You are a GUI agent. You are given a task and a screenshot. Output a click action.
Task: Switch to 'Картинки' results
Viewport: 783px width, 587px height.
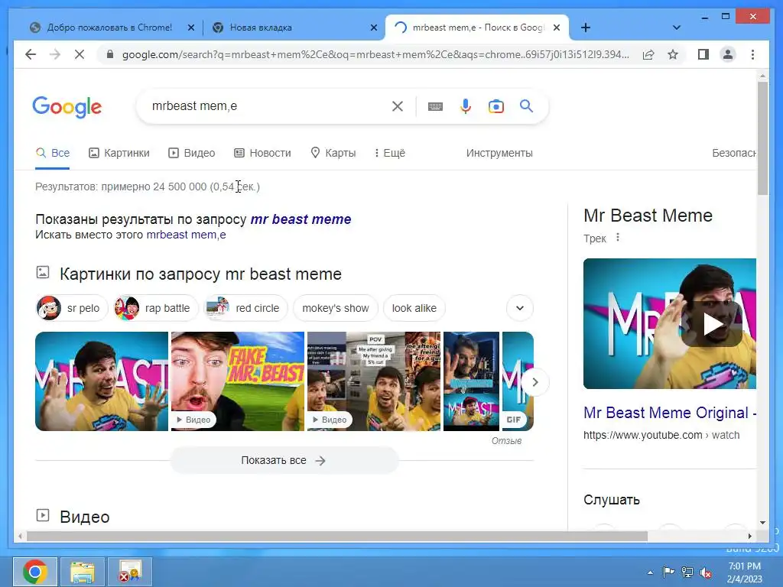click(x=119, y=153)
